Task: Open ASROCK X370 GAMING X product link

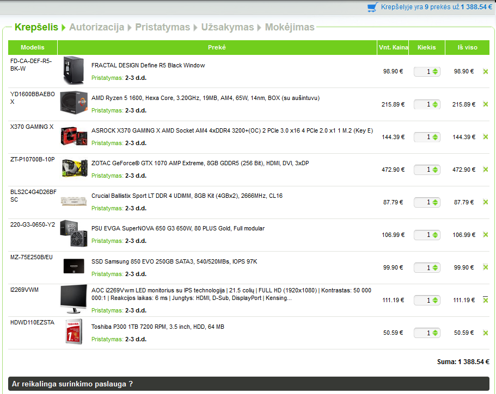Action: point(232,130)
